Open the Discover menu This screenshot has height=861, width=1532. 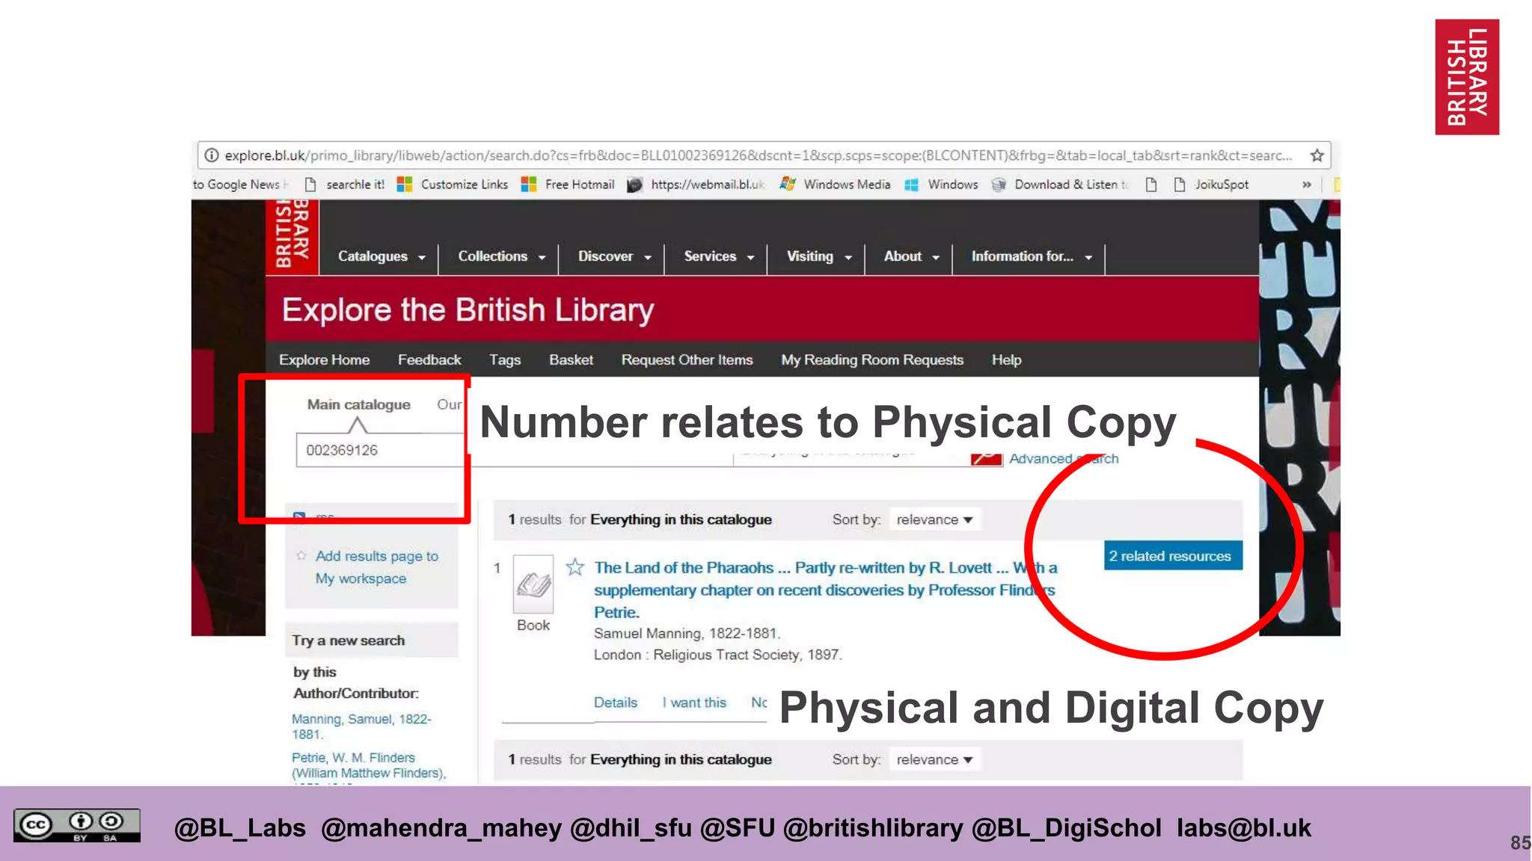coord(615,256)
